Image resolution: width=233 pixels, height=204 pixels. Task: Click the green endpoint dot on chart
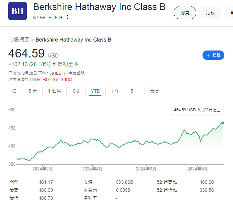(x=223, y=123)
